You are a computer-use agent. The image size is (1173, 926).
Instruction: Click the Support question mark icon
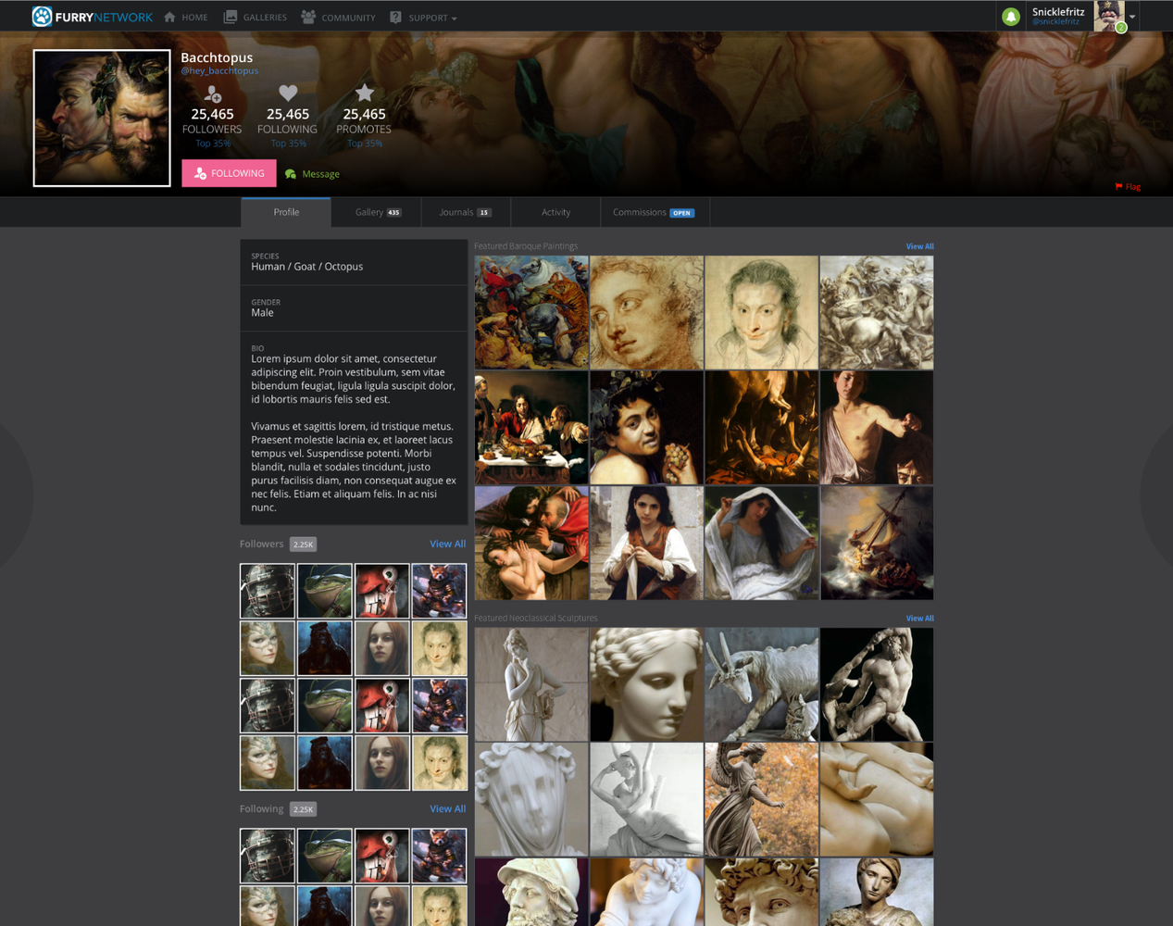[x=395, y=17]
